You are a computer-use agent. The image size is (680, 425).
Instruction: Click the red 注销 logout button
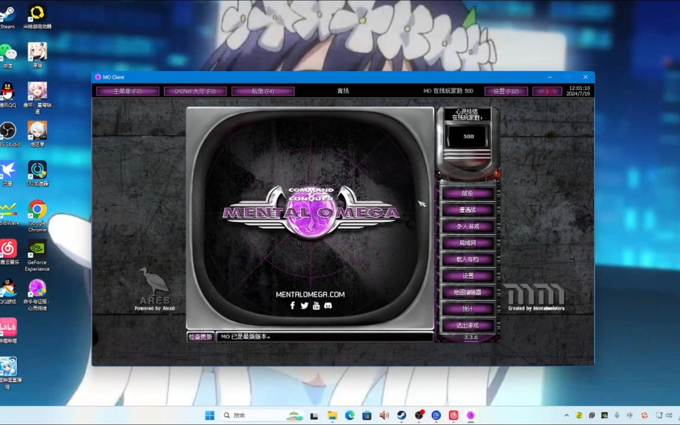click(x=547, y=91)
